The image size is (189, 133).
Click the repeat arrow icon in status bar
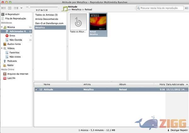point(169,130)
